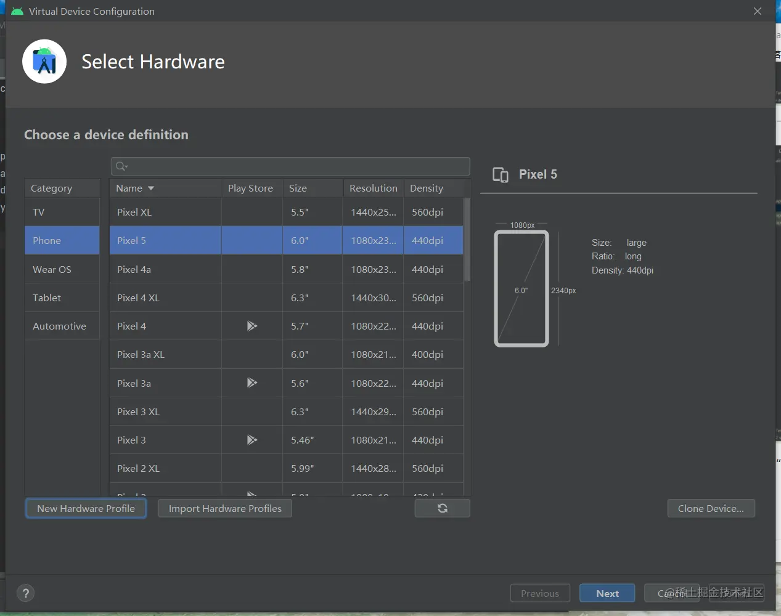Click the 5.46" size cell for Pixel 3

(313, 440)
